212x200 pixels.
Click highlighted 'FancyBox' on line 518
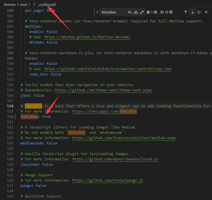coord(34,106)
